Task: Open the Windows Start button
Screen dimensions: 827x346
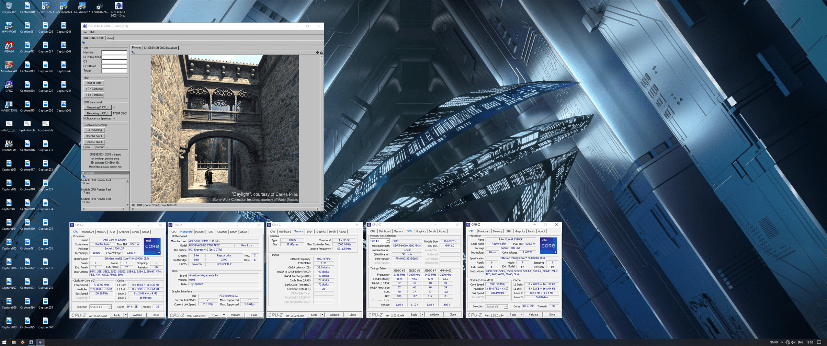Action: [x=4, y=342]
